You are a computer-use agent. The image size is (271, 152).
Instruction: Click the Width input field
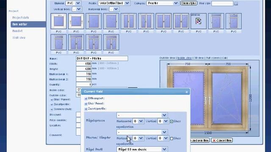click(84, 64)
